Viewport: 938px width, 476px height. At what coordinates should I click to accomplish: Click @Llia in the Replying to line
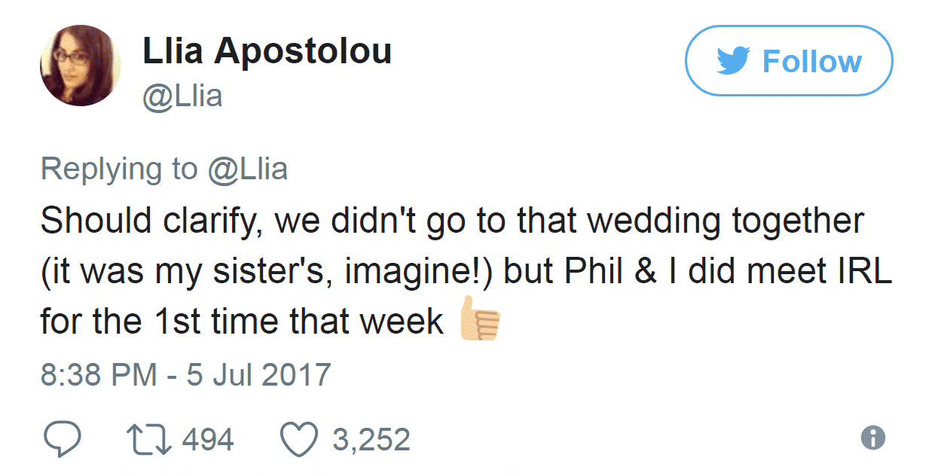pyautogui.click(x=248, y=169)
